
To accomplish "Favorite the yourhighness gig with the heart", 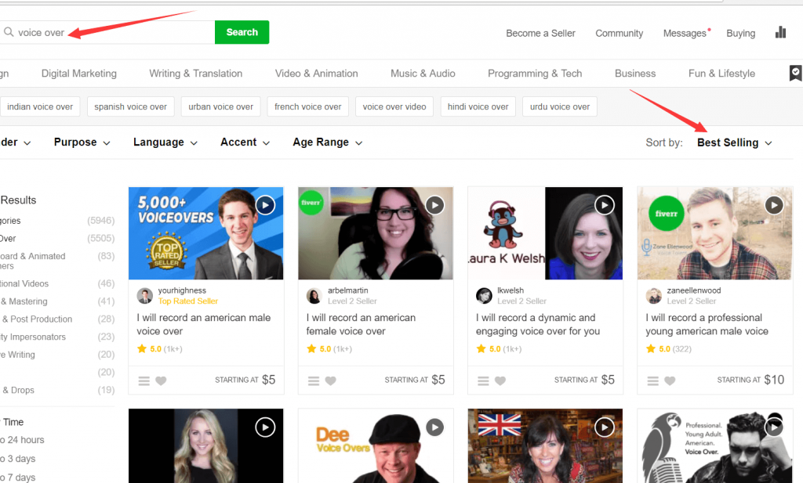I will coord(161,380).
